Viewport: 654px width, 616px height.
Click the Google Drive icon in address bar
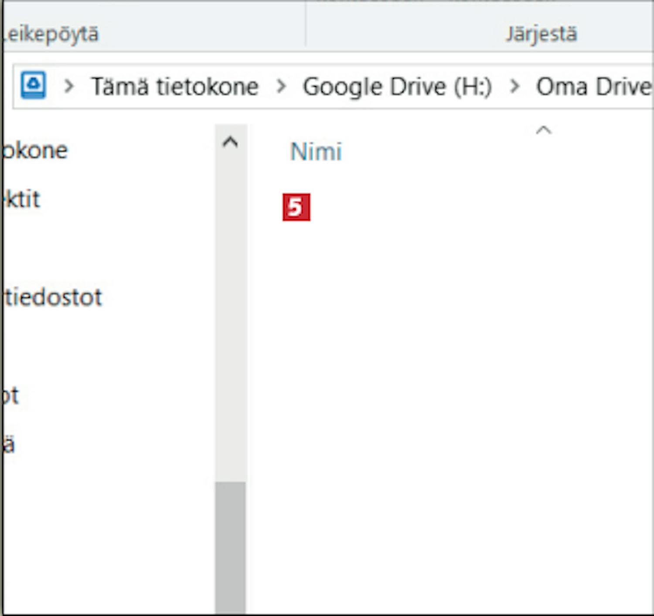(33, 86)
